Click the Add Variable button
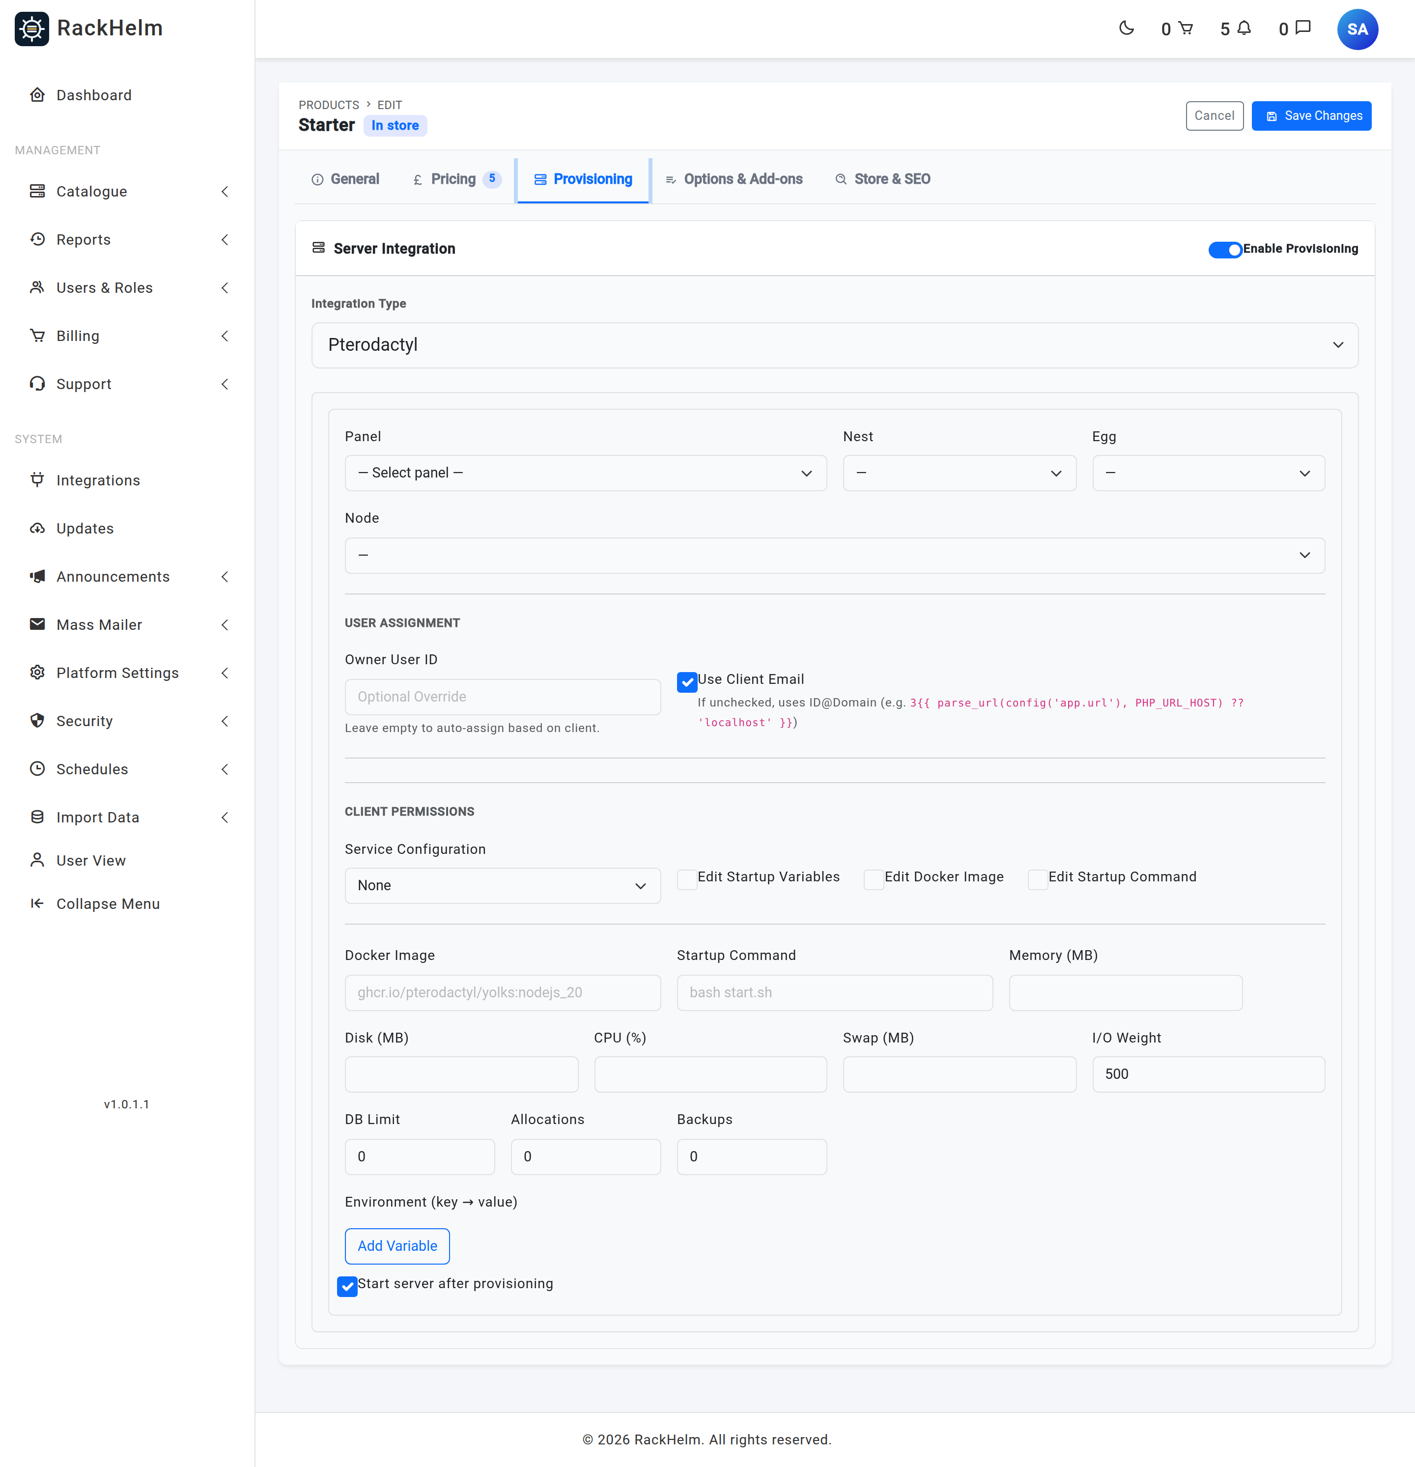 point(397,1245)
